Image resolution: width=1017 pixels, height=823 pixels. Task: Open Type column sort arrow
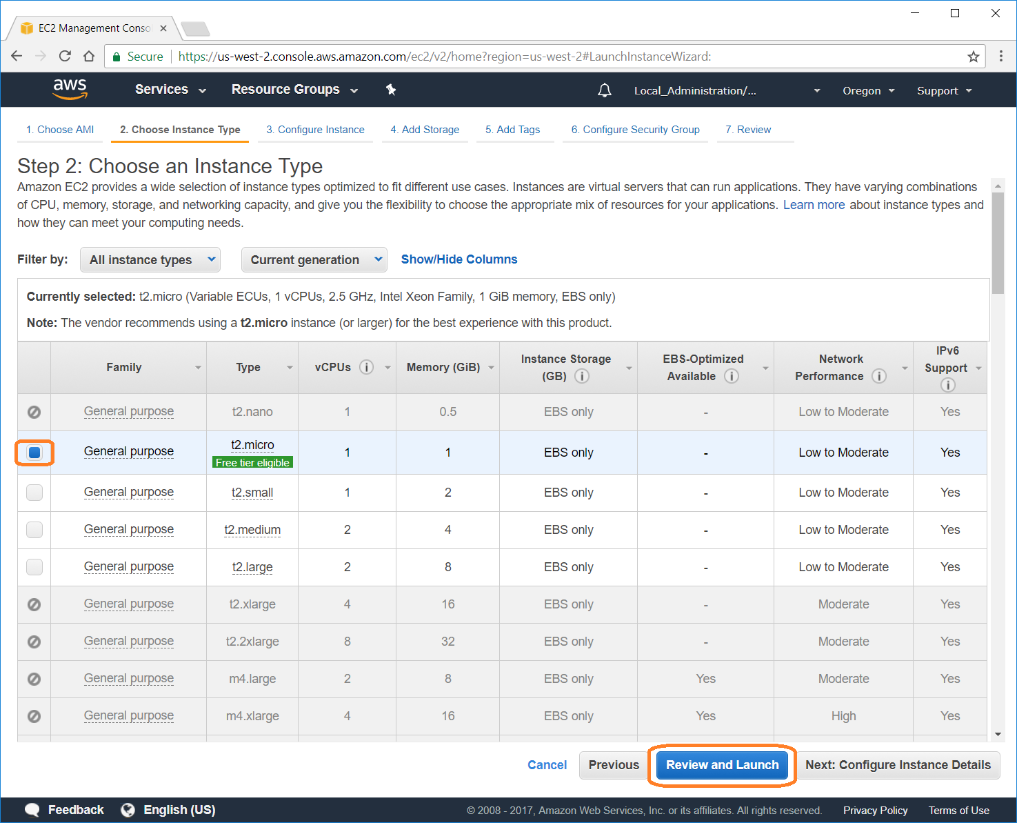pos(290,368)
